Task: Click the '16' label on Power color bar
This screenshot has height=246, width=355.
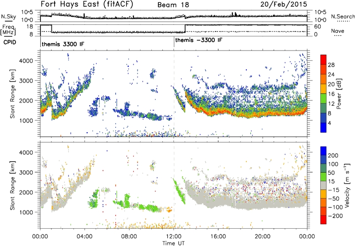Action: click(331, 94)
